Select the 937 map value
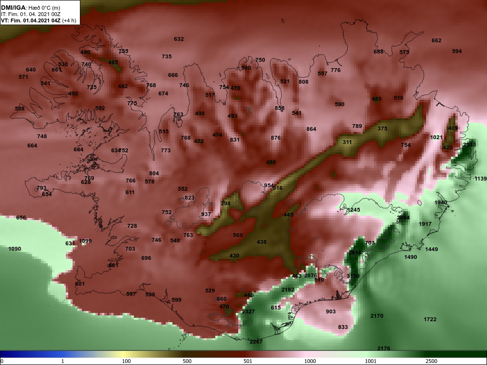 206,214
